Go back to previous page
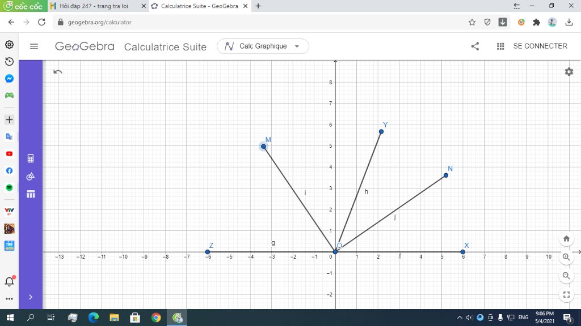Viewport: 581px width, 326px height. [11, 22]
